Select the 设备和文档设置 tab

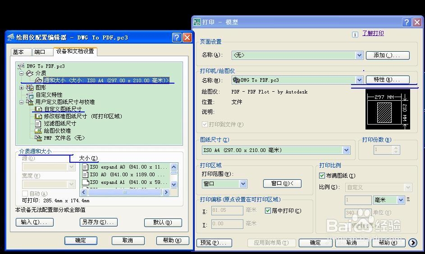75,51
